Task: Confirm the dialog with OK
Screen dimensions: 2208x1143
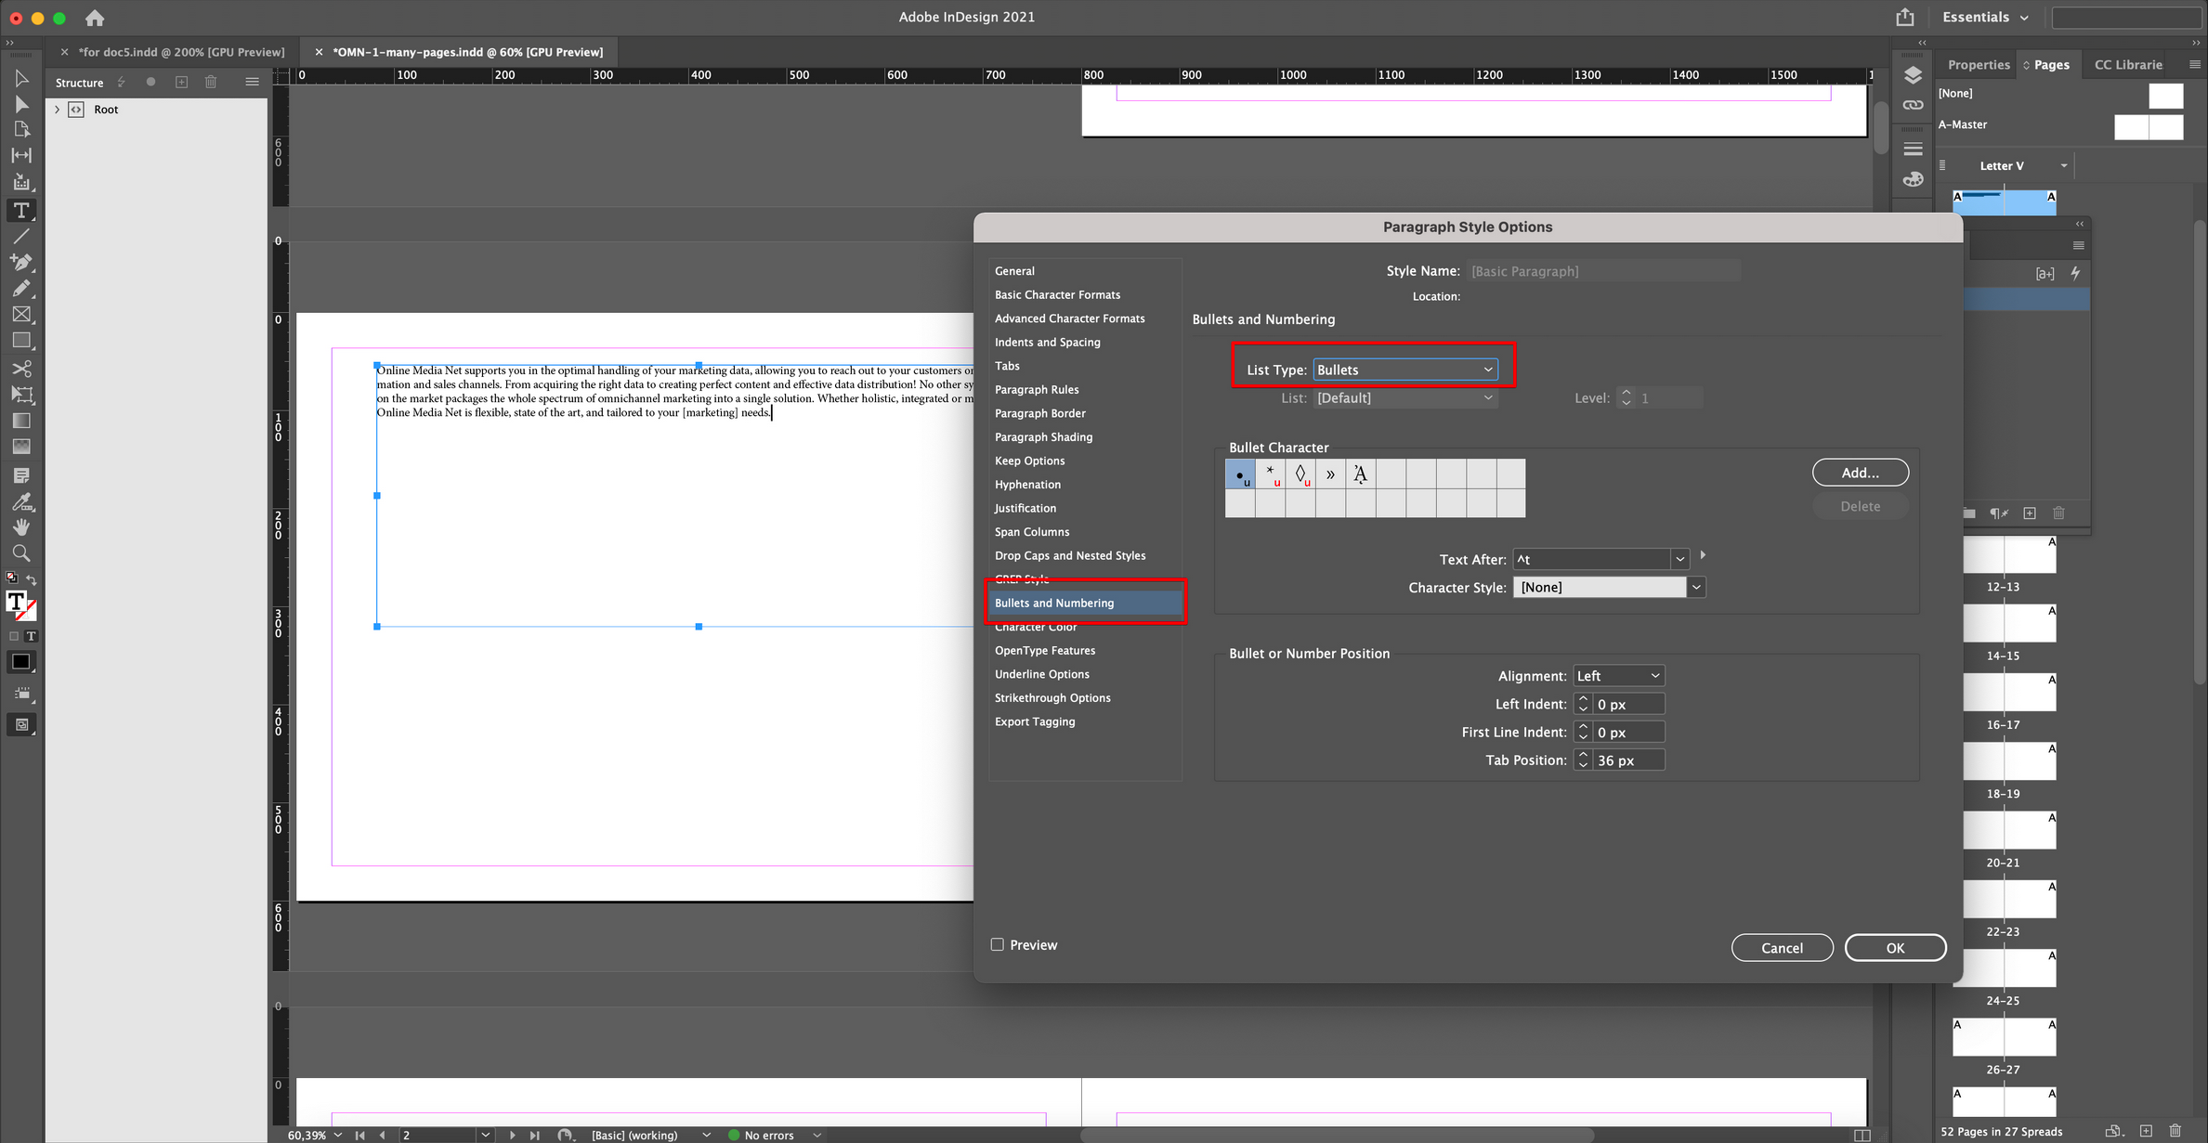Action: (x=1895, y=947)
